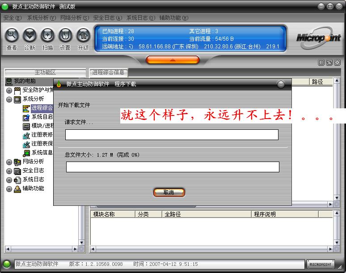Select the 系统信息 tree item icon
The width and height of the screenshot is (346, 273).
click(26, 153)
